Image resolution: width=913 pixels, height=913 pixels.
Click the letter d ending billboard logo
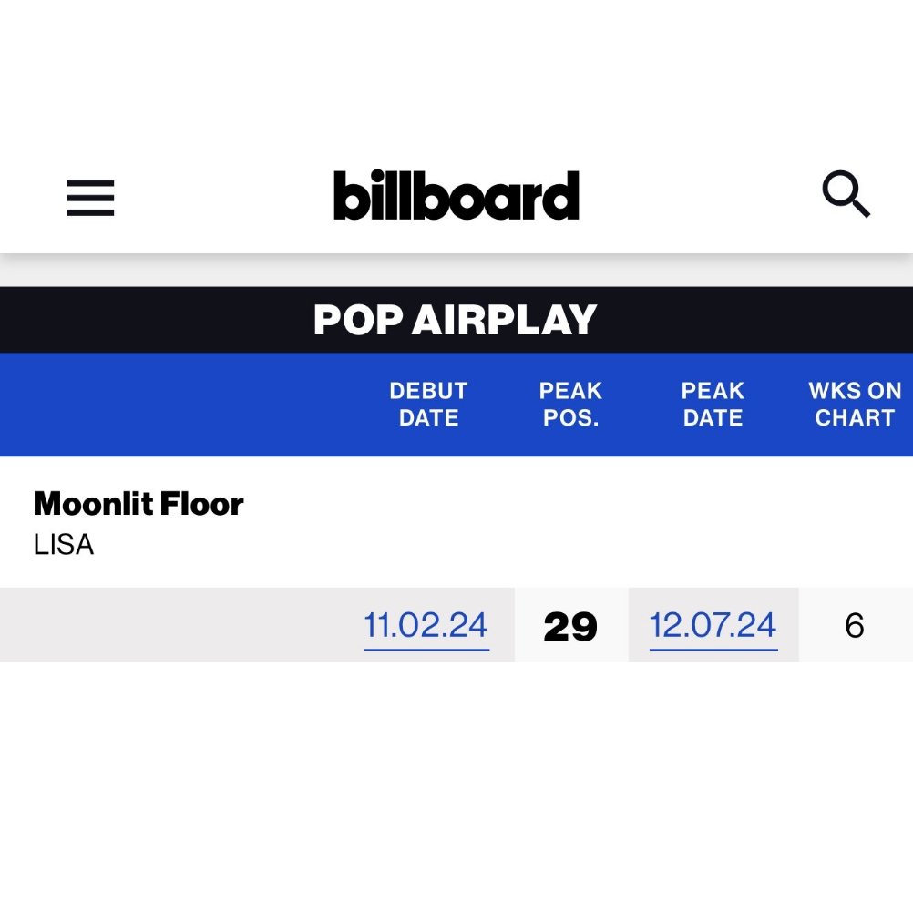pyautogui.click(x=560, y=195)
